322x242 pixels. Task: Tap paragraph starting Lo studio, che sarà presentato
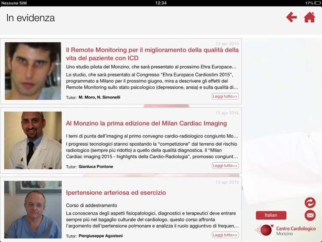coord(152,81)
